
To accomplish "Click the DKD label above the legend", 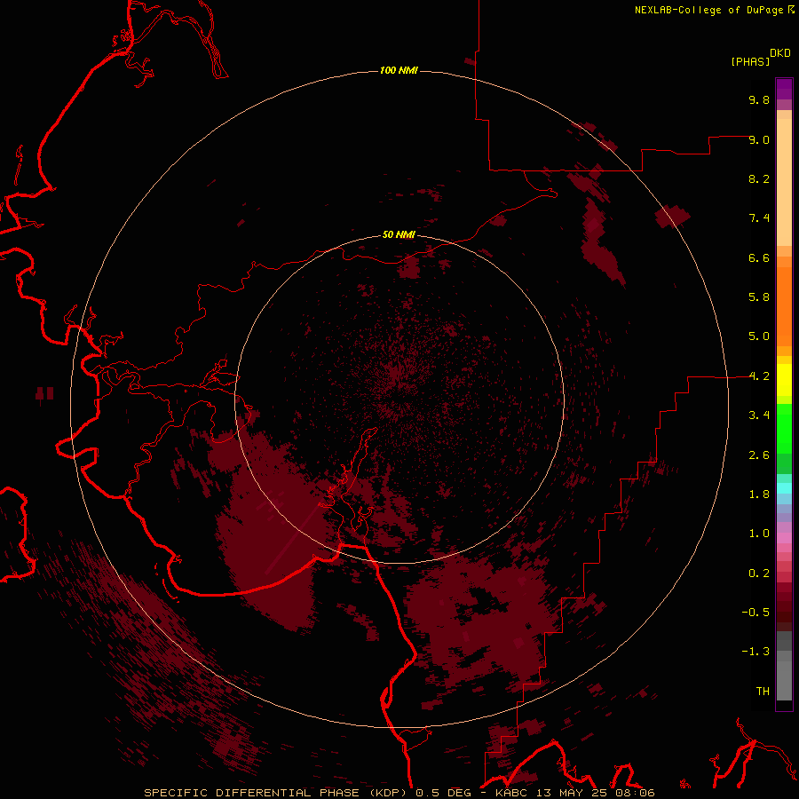I will pyautogui.click(x=780, y=53).
